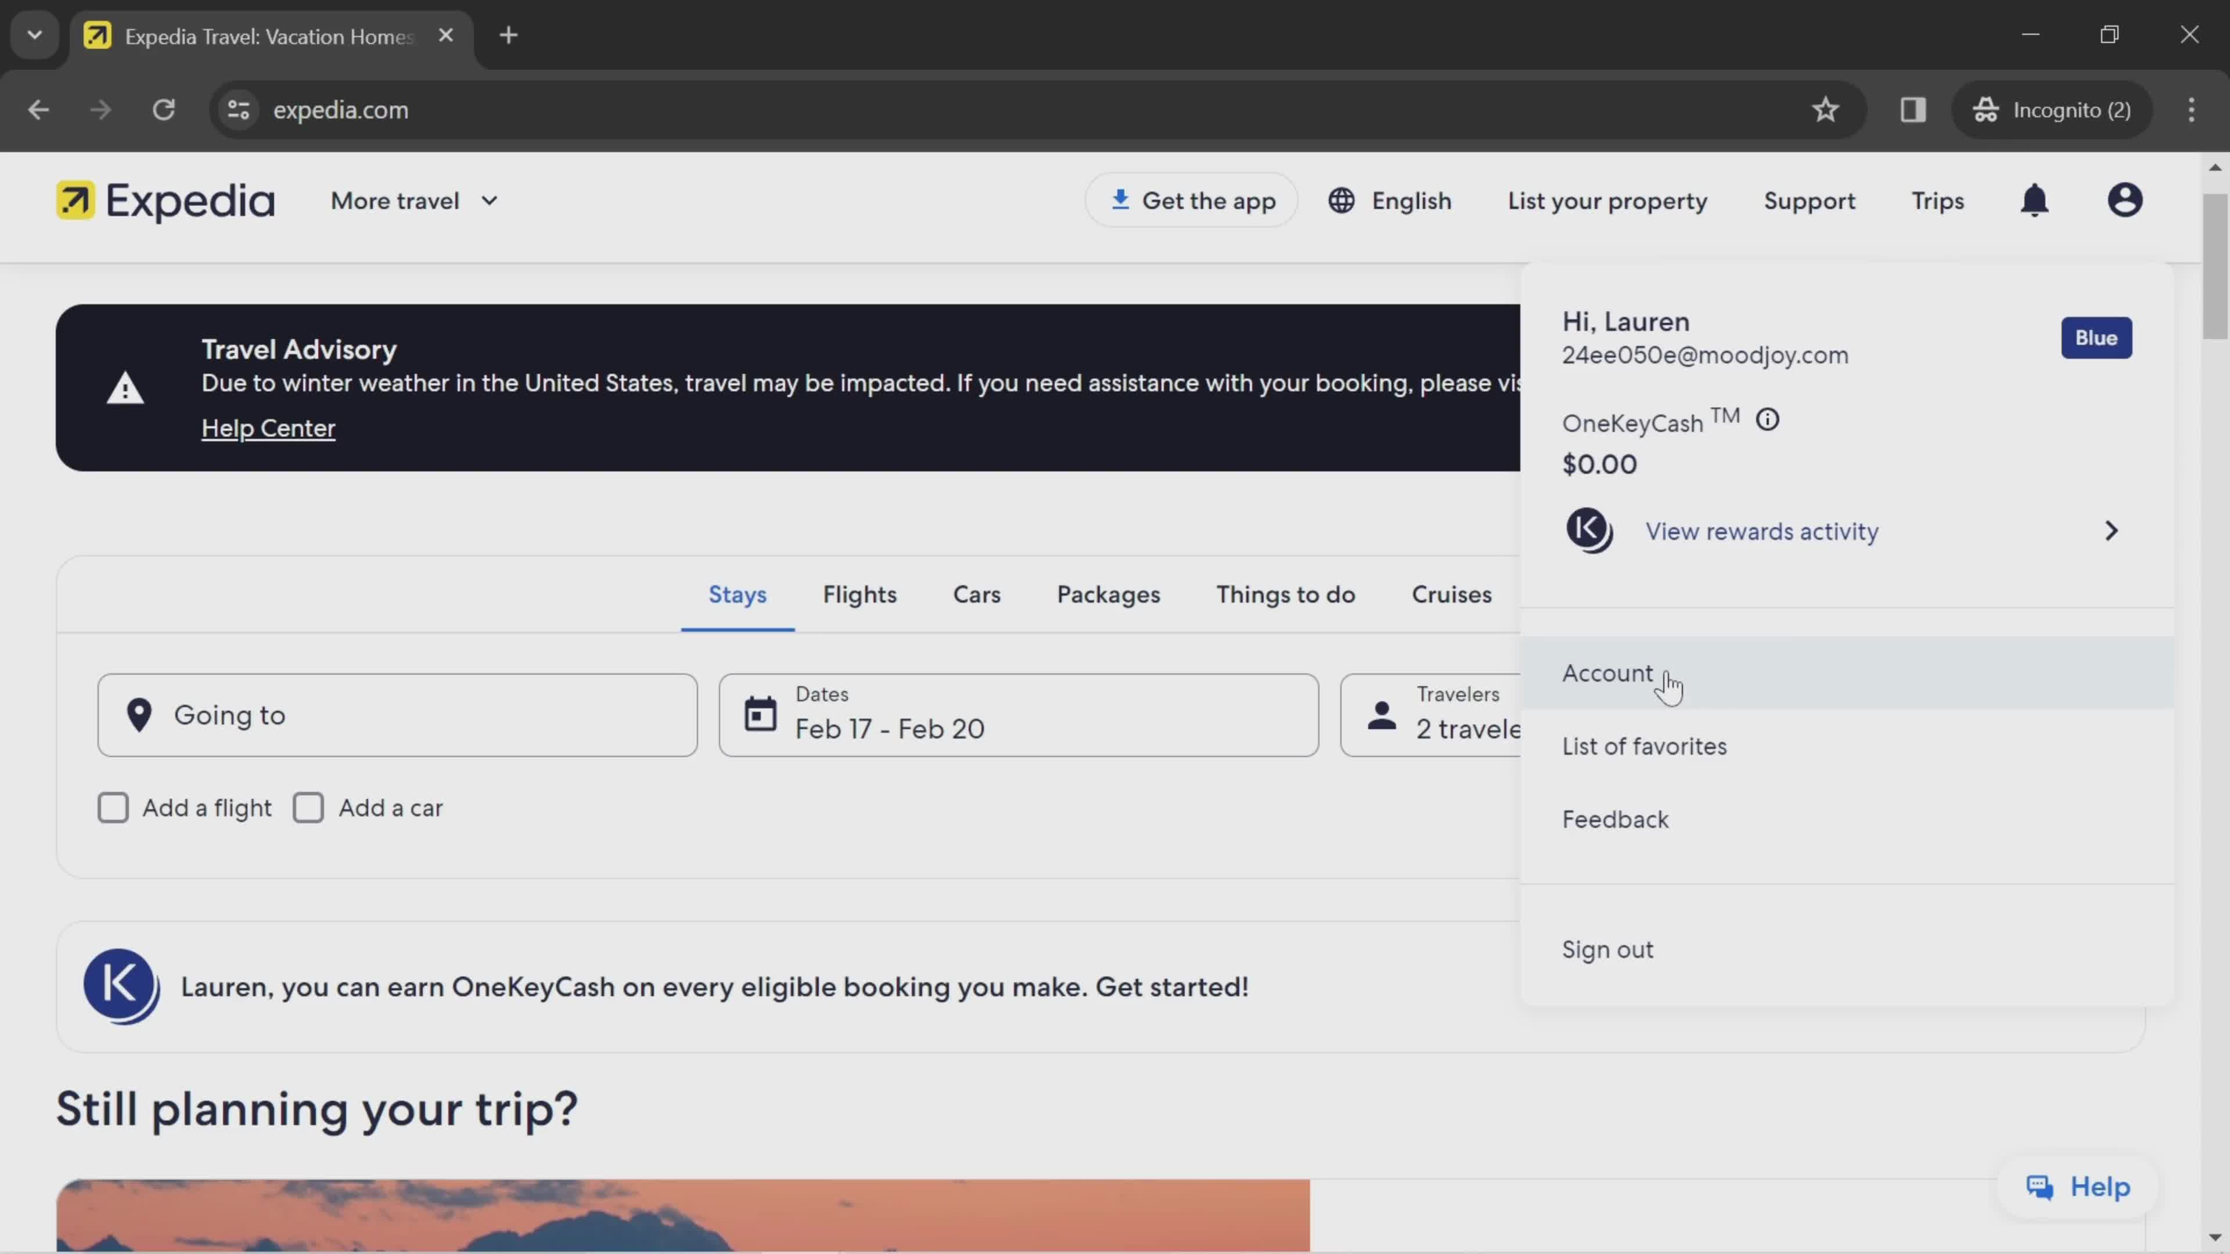
Task: Click the person icon in Travelers field
Action: point(1382,715)
